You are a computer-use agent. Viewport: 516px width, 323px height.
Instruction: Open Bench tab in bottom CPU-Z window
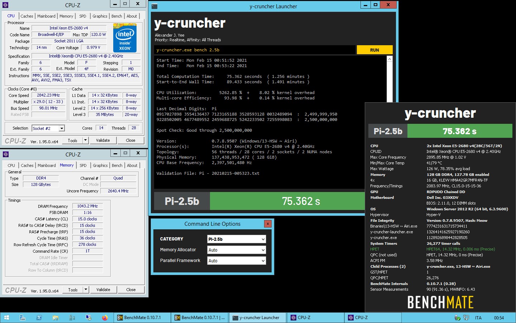point(117,165)
